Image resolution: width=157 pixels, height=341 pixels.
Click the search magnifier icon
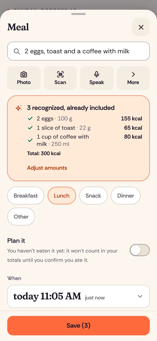tap(17, 51)
